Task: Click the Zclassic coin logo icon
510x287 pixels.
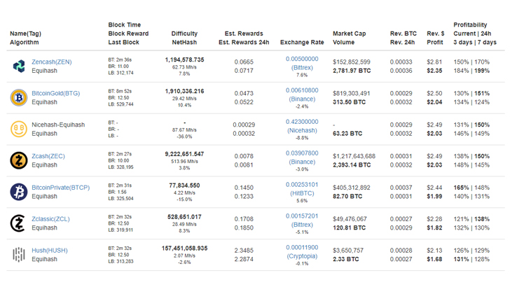Action: pos(18,223)
